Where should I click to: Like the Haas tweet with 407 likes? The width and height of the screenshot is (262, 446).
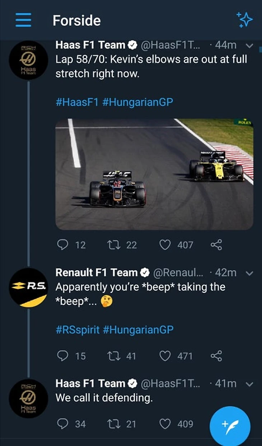click(x=165, y=245)
